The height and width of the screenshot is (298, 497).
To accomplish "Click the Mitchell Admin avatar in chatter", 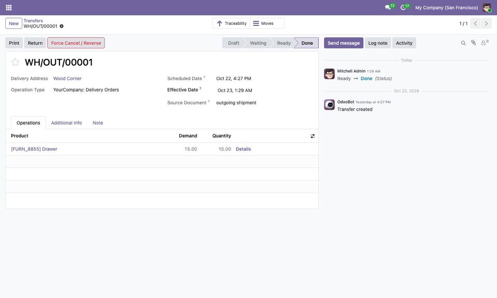I will (x=329, y=74).
